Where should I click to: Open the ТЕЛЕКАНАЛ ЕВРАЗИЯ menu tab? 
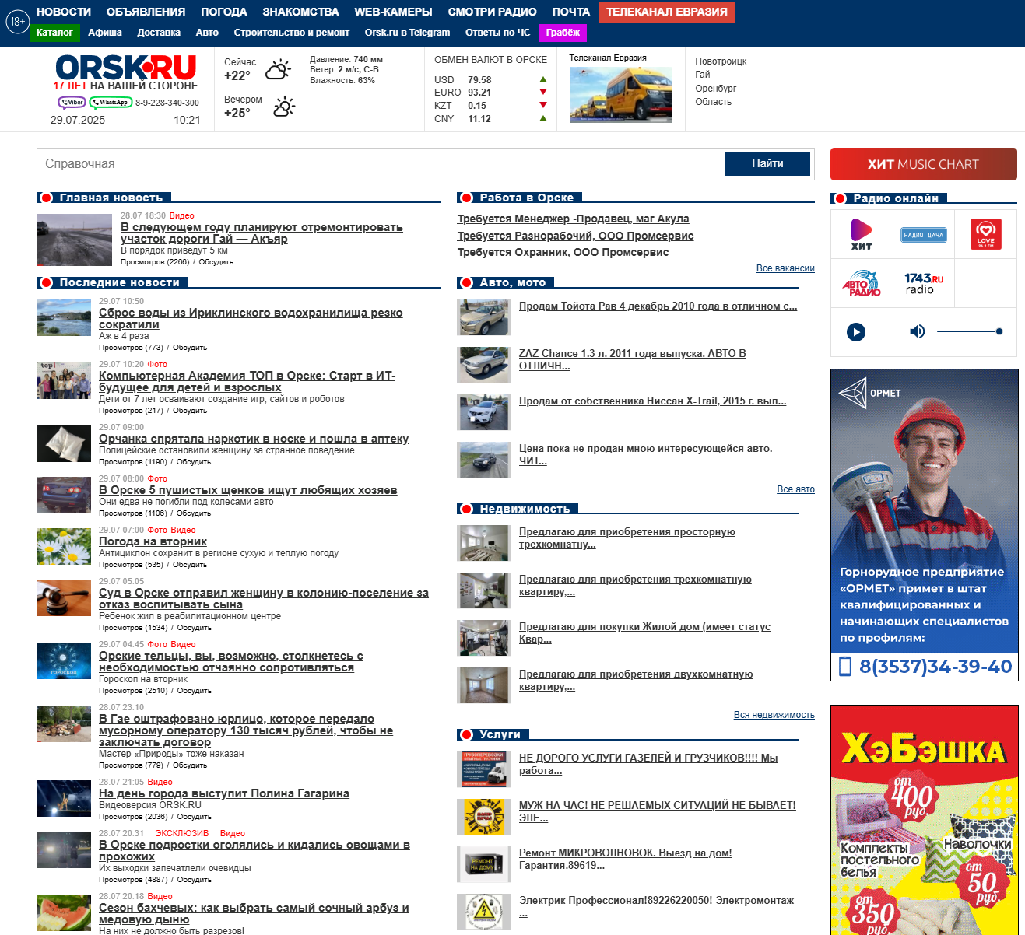point(667,12)
